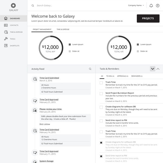Check the Send Project Burndown Report task

click(101, 93)
